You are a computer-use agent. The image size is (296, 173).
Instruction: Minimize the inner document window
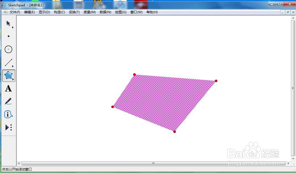tap(282, 12)
